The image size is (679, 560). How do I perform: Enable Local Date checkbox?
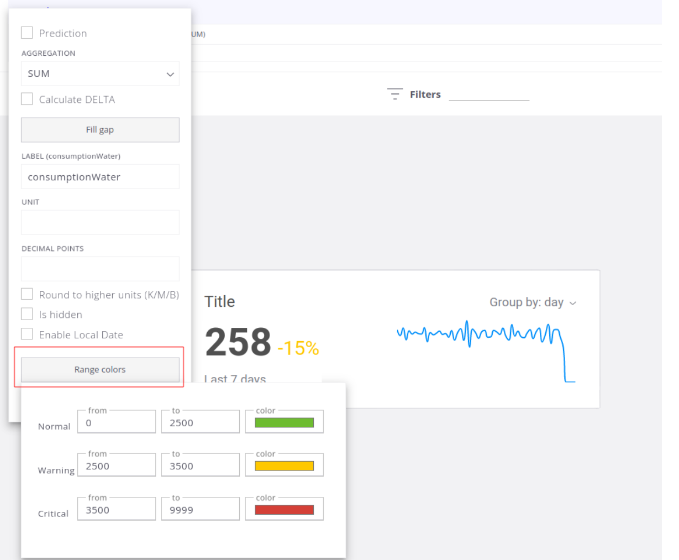pyautogui.click(x=27, y=334)
